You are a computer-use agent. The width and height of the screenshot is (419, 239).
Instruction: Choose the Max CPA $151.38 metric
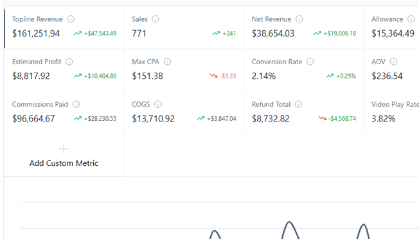pyautogui.click(x=147, y=76)
